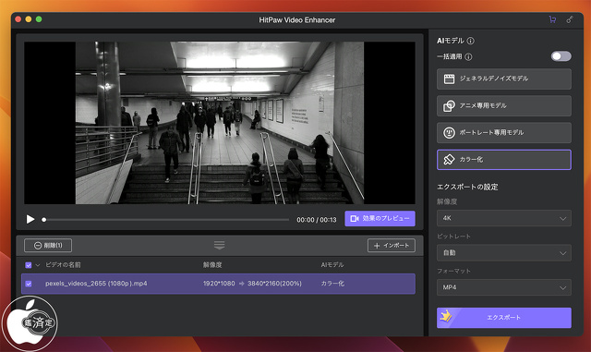Screen dimensions: 591x352
Task: Select the ジェネラルデノイズモデル model
Action: (x=504, y=79)
